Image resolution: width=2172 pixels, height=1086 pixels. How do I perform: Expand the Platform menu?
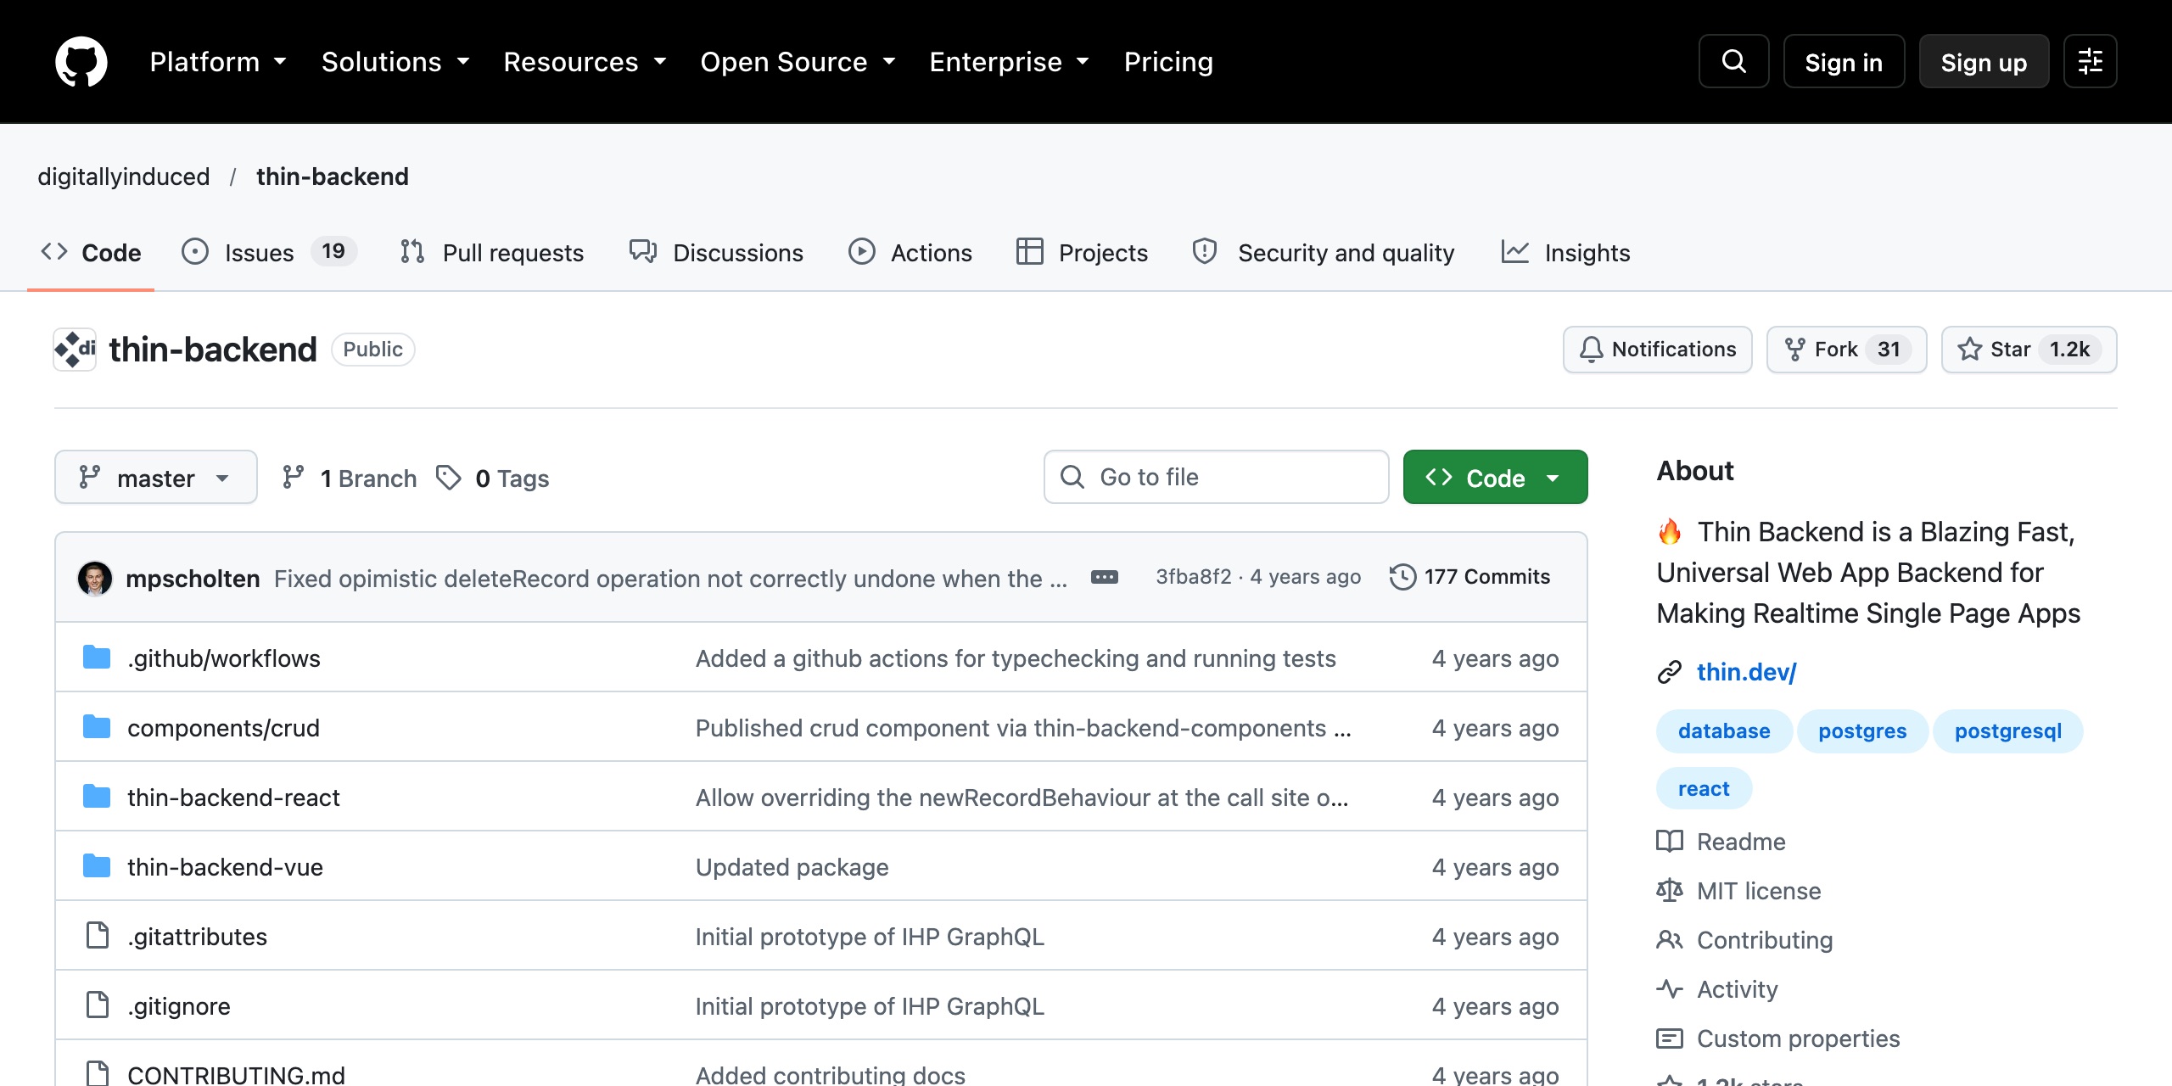point(218,61)
